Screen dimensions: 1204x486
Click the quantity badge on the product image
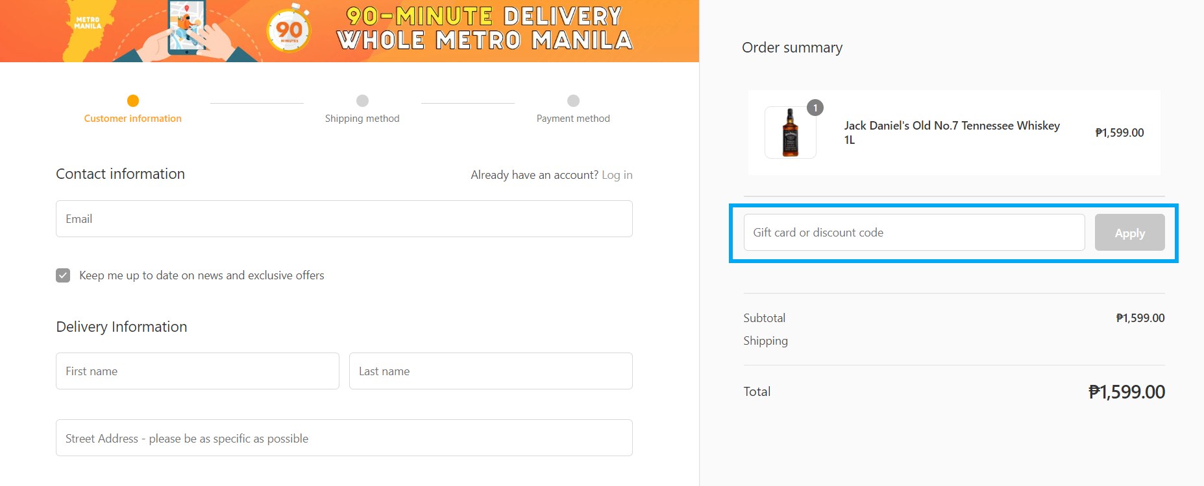814,109
